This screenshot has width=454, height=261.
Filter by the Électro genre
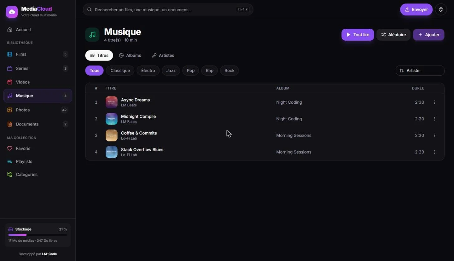(x=148, y=71)
